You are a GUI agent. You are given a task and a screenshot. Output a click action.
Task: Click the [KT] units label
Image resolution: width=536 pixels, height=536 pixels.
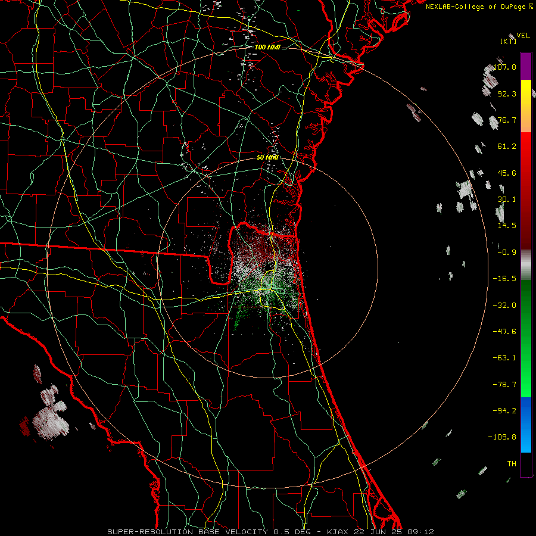(x=508, y=41)
